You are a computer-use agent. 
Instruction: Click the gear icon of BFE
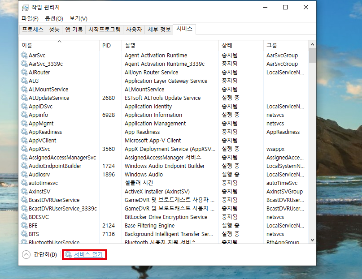tap(24, 225)
